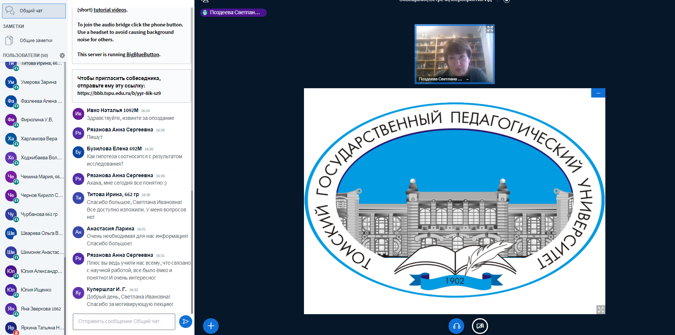
Task: Select user Чемина Мария
Action: (34, 177)
